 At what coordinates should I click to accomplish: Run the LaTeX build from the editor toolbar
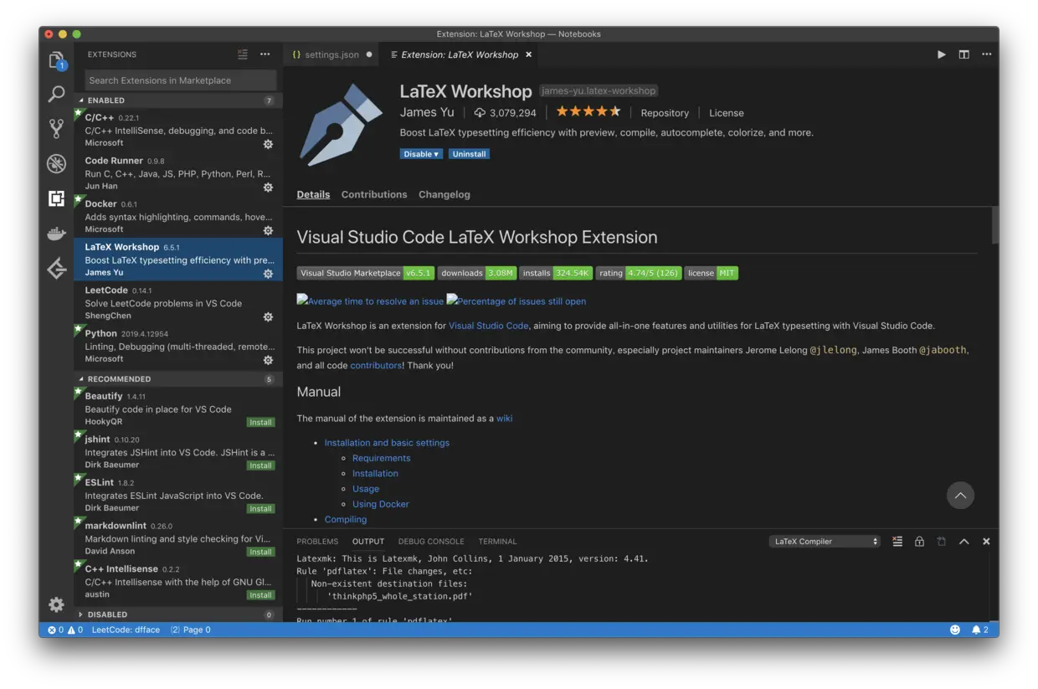click(940, 54)
